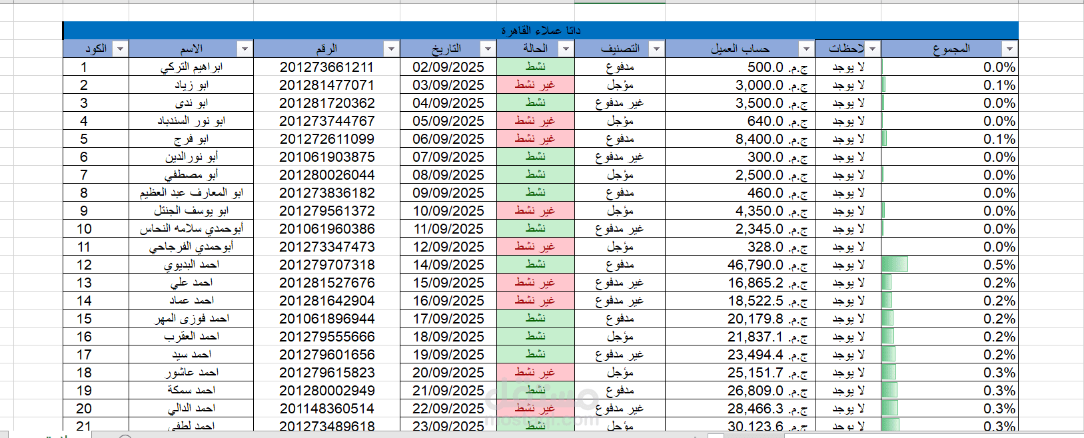1084x438 pixels.
Task: Select the account balance 8,400.0 ج.م
Action: (x=740, y=139)
